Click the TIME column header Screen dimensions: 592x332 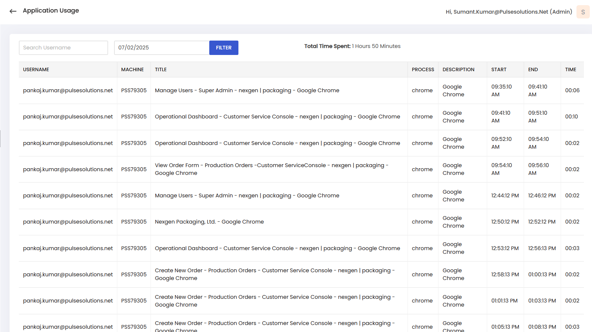pos(570,69)
